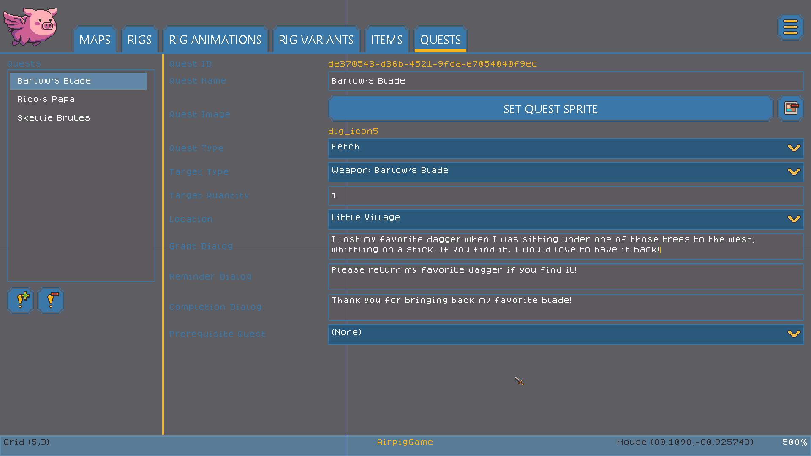Click the SET QUEST SPRITE button
Image resolution: width=811 pixels, height=456 pixels.
[x=550, y=109]
